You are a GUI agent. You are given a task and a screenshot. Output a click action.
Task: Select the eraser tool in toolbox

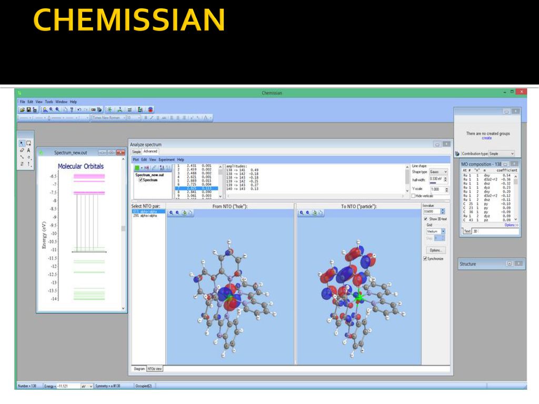(x=22, y=150)
